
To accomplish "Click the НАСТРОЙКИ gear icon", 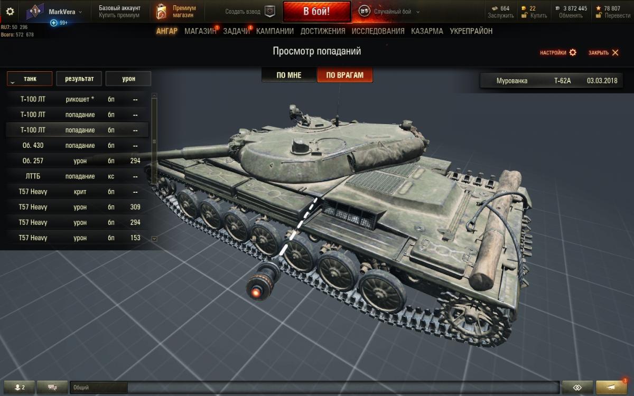I will pyautogui.click(x=573, y=53).
